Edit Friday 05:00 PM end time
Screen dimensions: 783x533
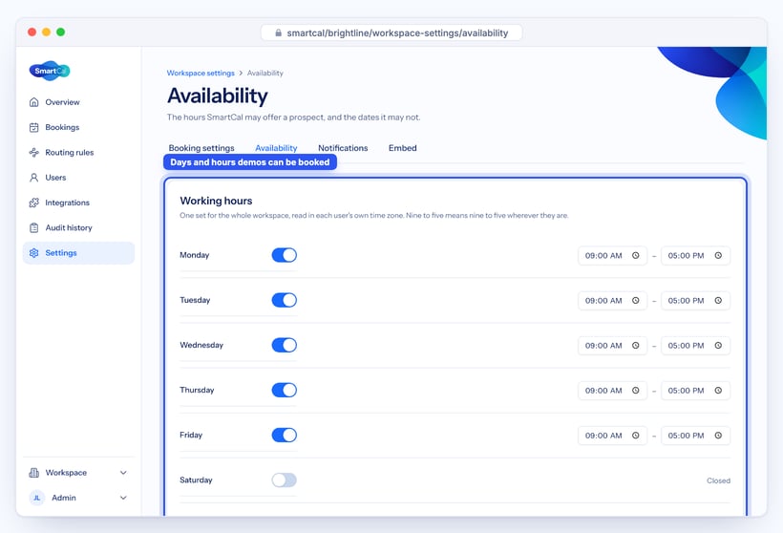pyautogui.click(x=695, y=435)
